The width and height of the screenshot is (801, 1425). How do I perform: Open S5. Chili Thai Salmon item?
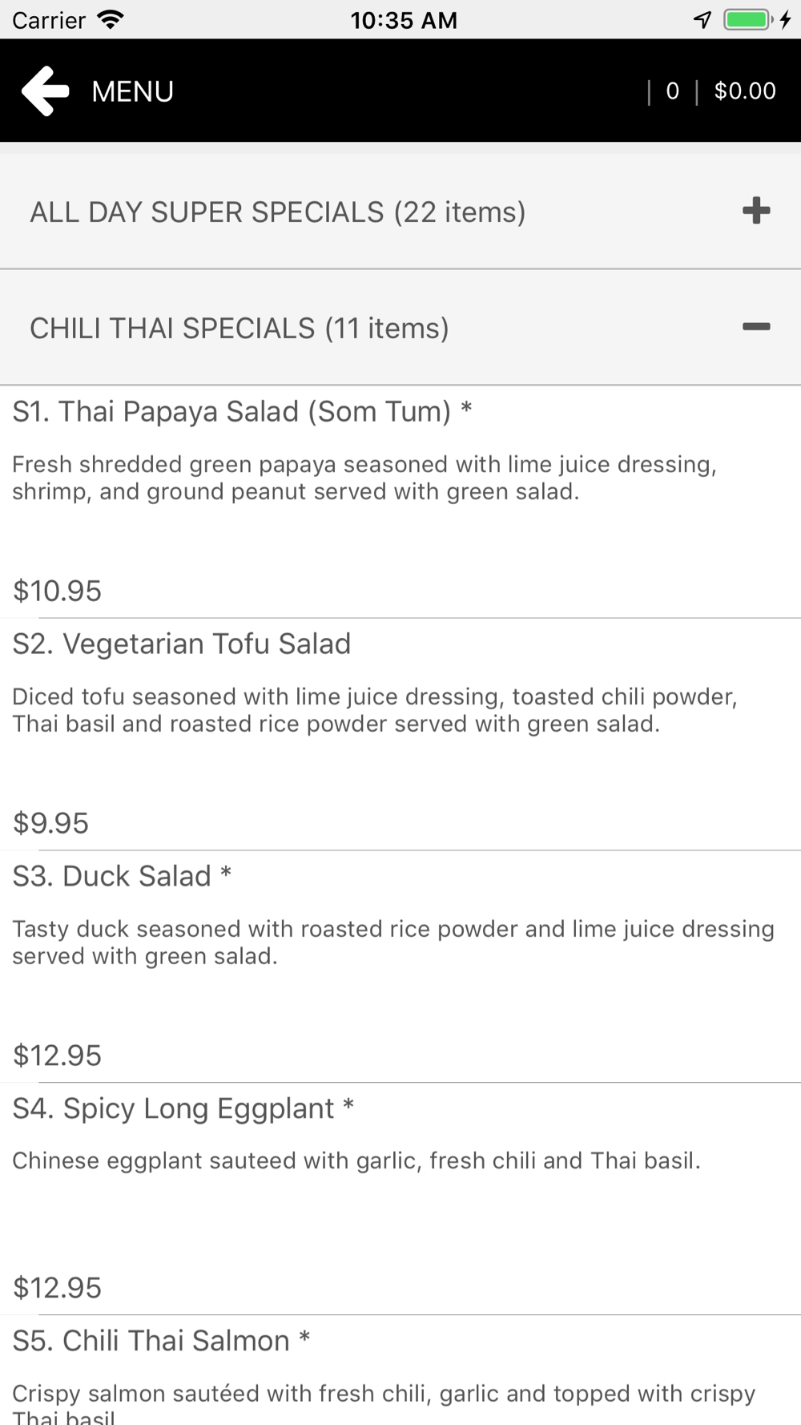click(160, 1341)
